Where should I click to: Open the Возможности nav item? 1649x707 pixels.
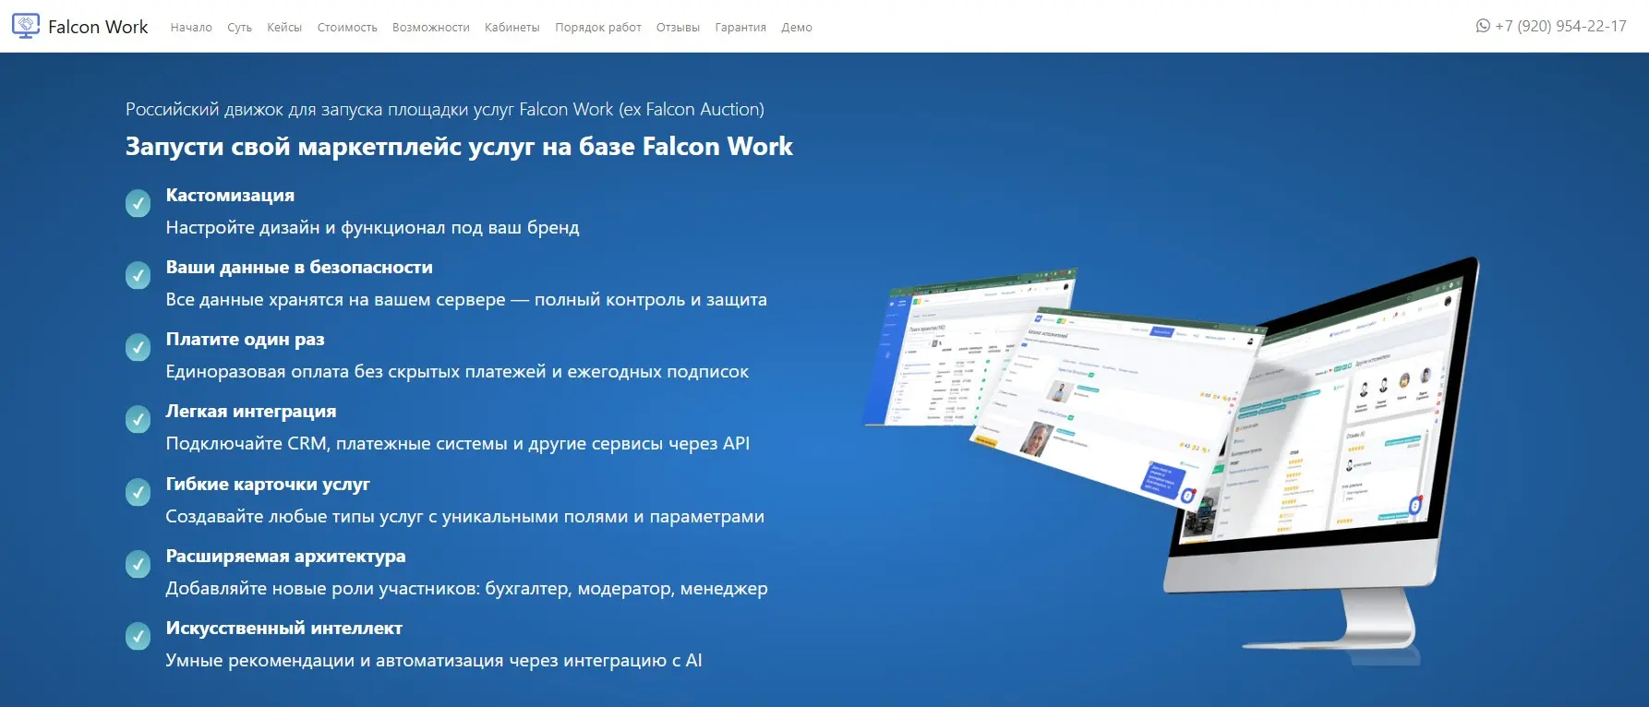coord(431,28)
